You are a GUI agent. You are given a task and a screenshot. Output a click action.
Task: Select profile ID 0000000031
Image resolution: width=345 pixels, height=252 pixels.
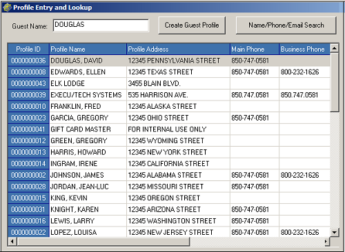click(x=28, y=209)
